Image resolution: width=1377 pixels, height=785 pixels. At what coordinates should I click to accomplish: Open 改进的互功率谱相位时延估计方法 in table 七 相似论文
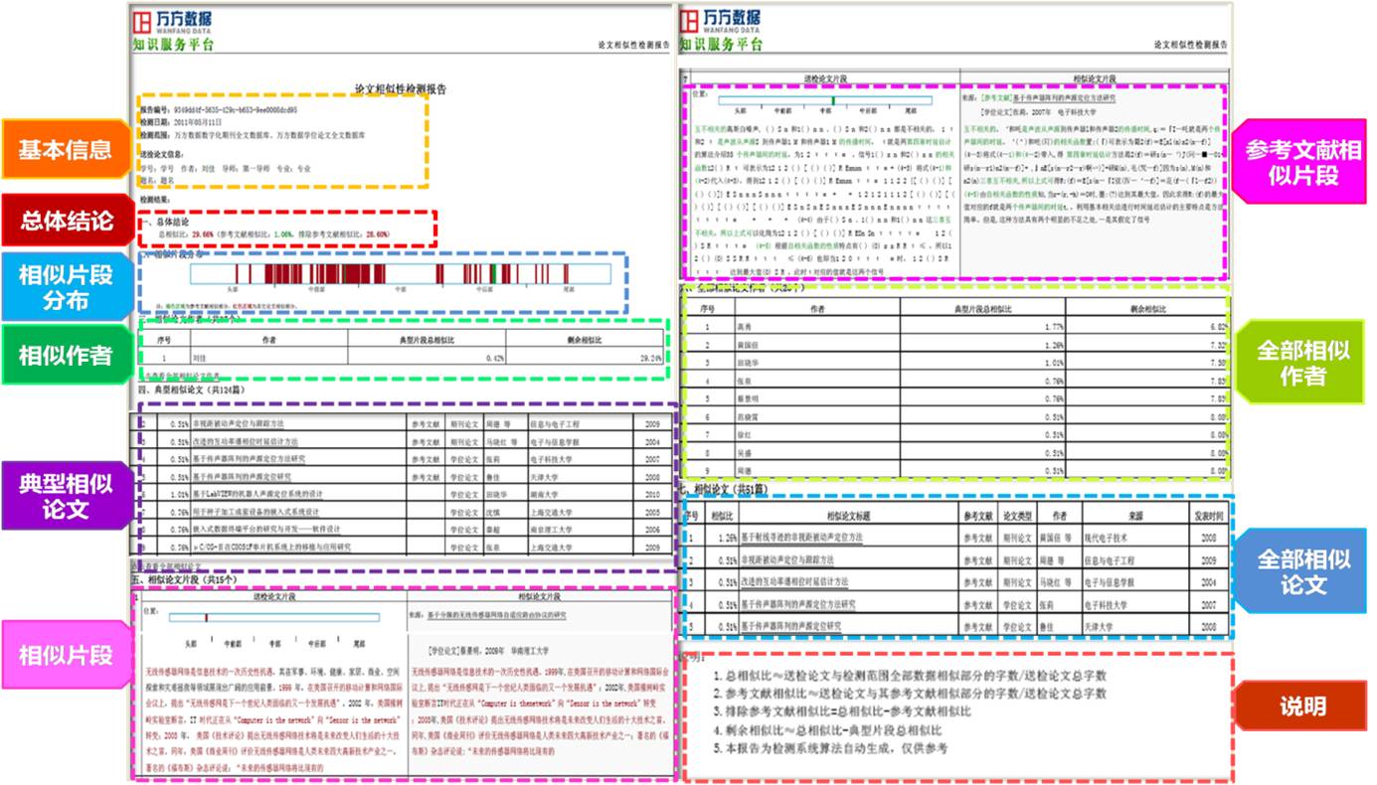(794, 582)
